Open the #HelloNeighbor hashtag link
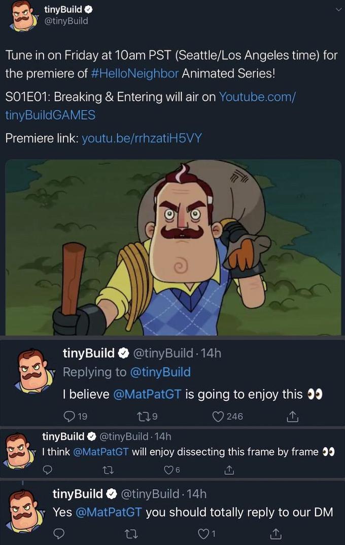The height and width of the screenshot is (545, 345). (134, 73)
